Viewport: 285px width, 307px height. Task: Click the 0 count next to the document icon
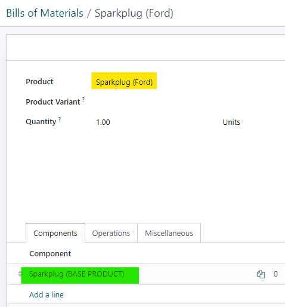click(275, 274)
